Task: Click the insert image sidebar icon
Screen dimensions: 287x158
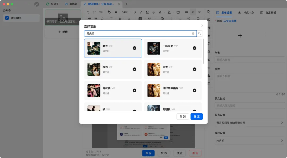Action: click(x=209, y=20)
